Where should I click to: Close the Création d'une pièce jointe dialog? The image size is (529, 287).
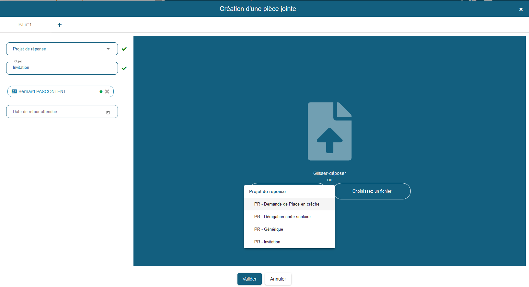(521, 9)
